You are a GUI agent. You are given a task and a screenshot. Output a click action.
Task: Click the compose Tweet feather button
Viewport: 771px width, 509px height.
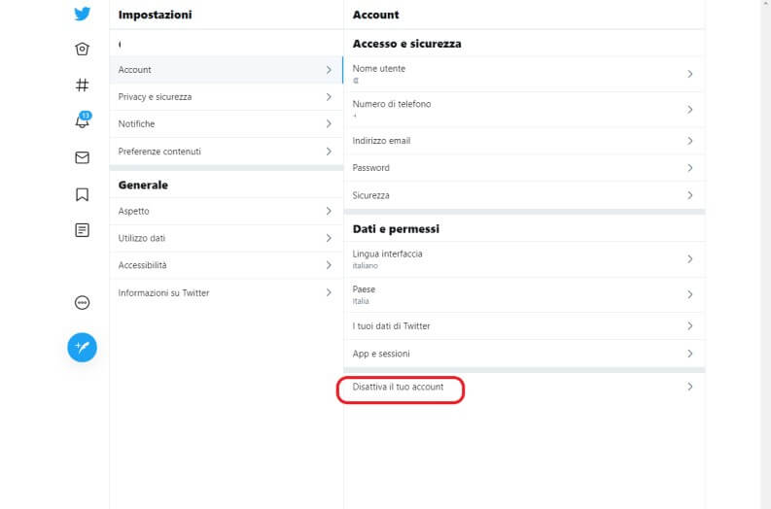82,348
